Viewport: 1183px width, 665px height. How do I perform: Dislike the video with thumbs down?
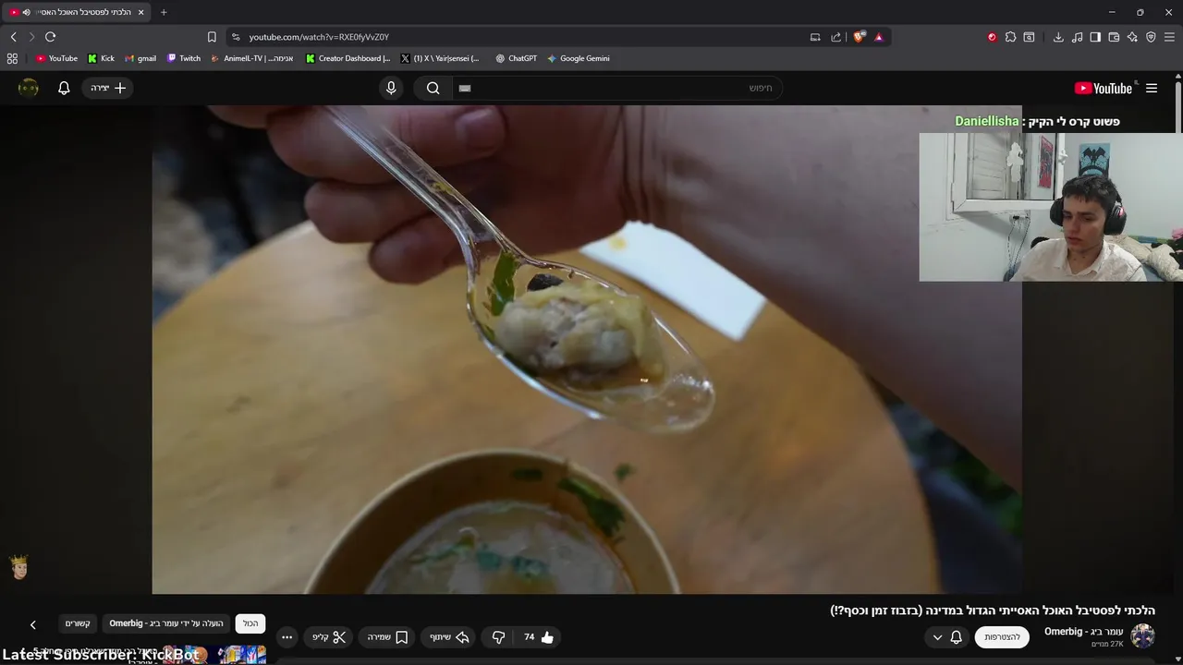[x=498, y=637]
